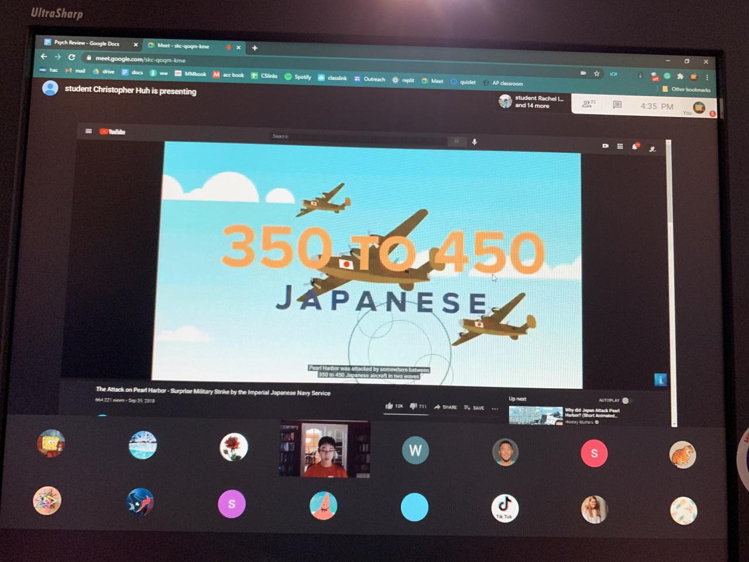Image resolution: width=749 pixels, height=562 pixels.
Task: Click the presenter's webcam video tile
Action: point(325,448)
